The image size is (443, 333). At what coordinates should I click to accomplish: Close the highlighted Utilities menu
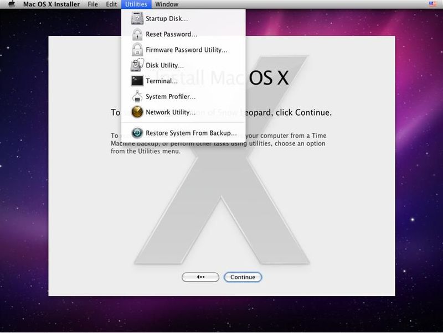[136, 4]
